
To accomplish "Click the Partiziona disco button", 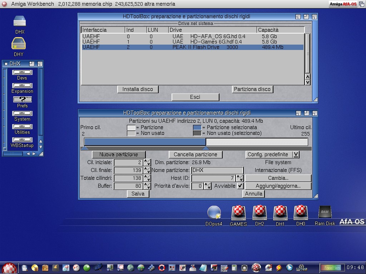I will pyautogui.click(x=252, y=89).
